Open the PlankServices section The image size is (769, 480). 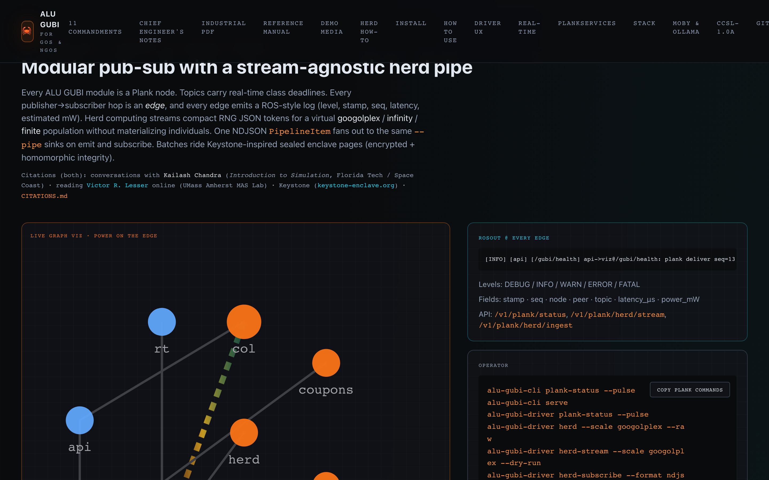coord(587,23)
